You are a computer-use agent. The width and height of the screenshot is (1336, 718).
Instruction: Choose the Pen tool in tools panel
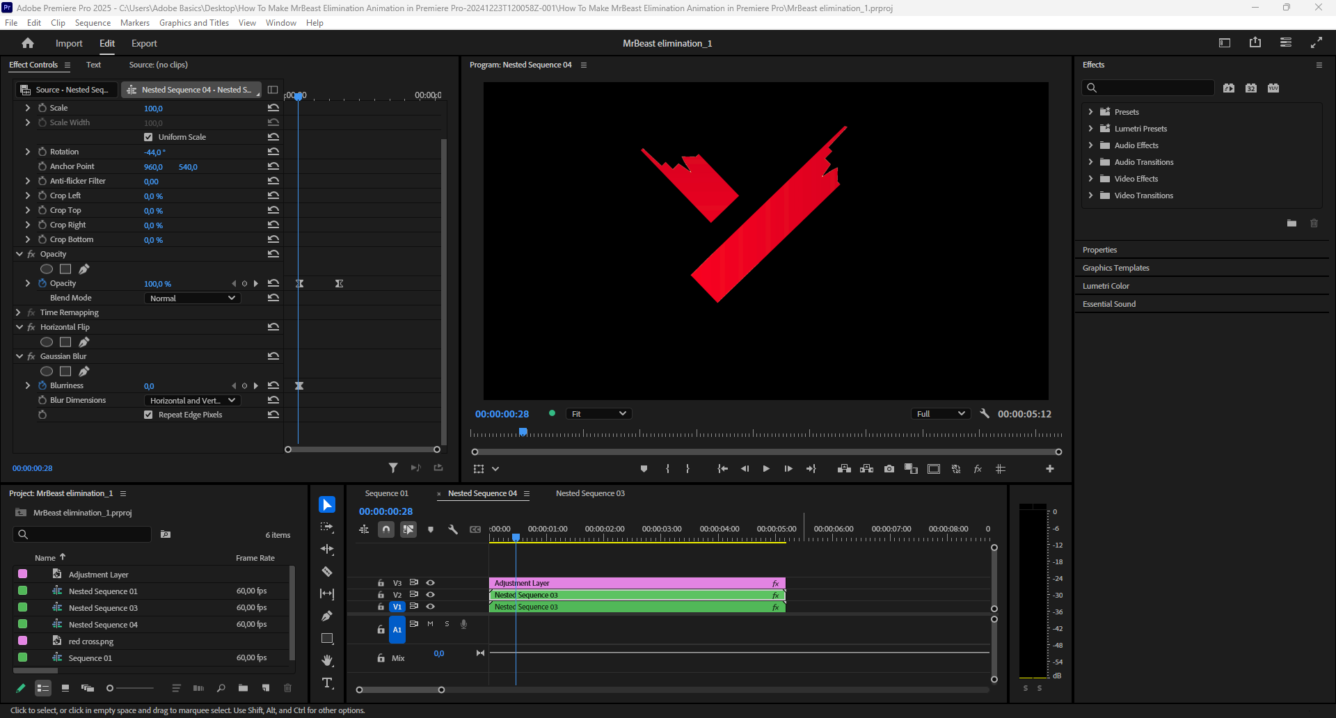coord(327,616)
